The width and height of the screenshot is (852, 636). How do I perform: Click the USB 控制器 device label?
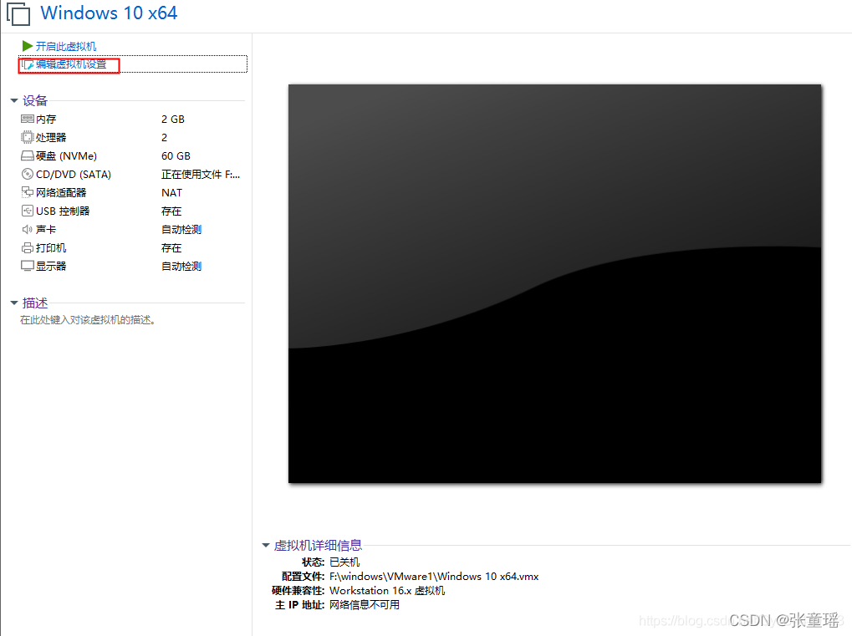click(x=63, y=211)
